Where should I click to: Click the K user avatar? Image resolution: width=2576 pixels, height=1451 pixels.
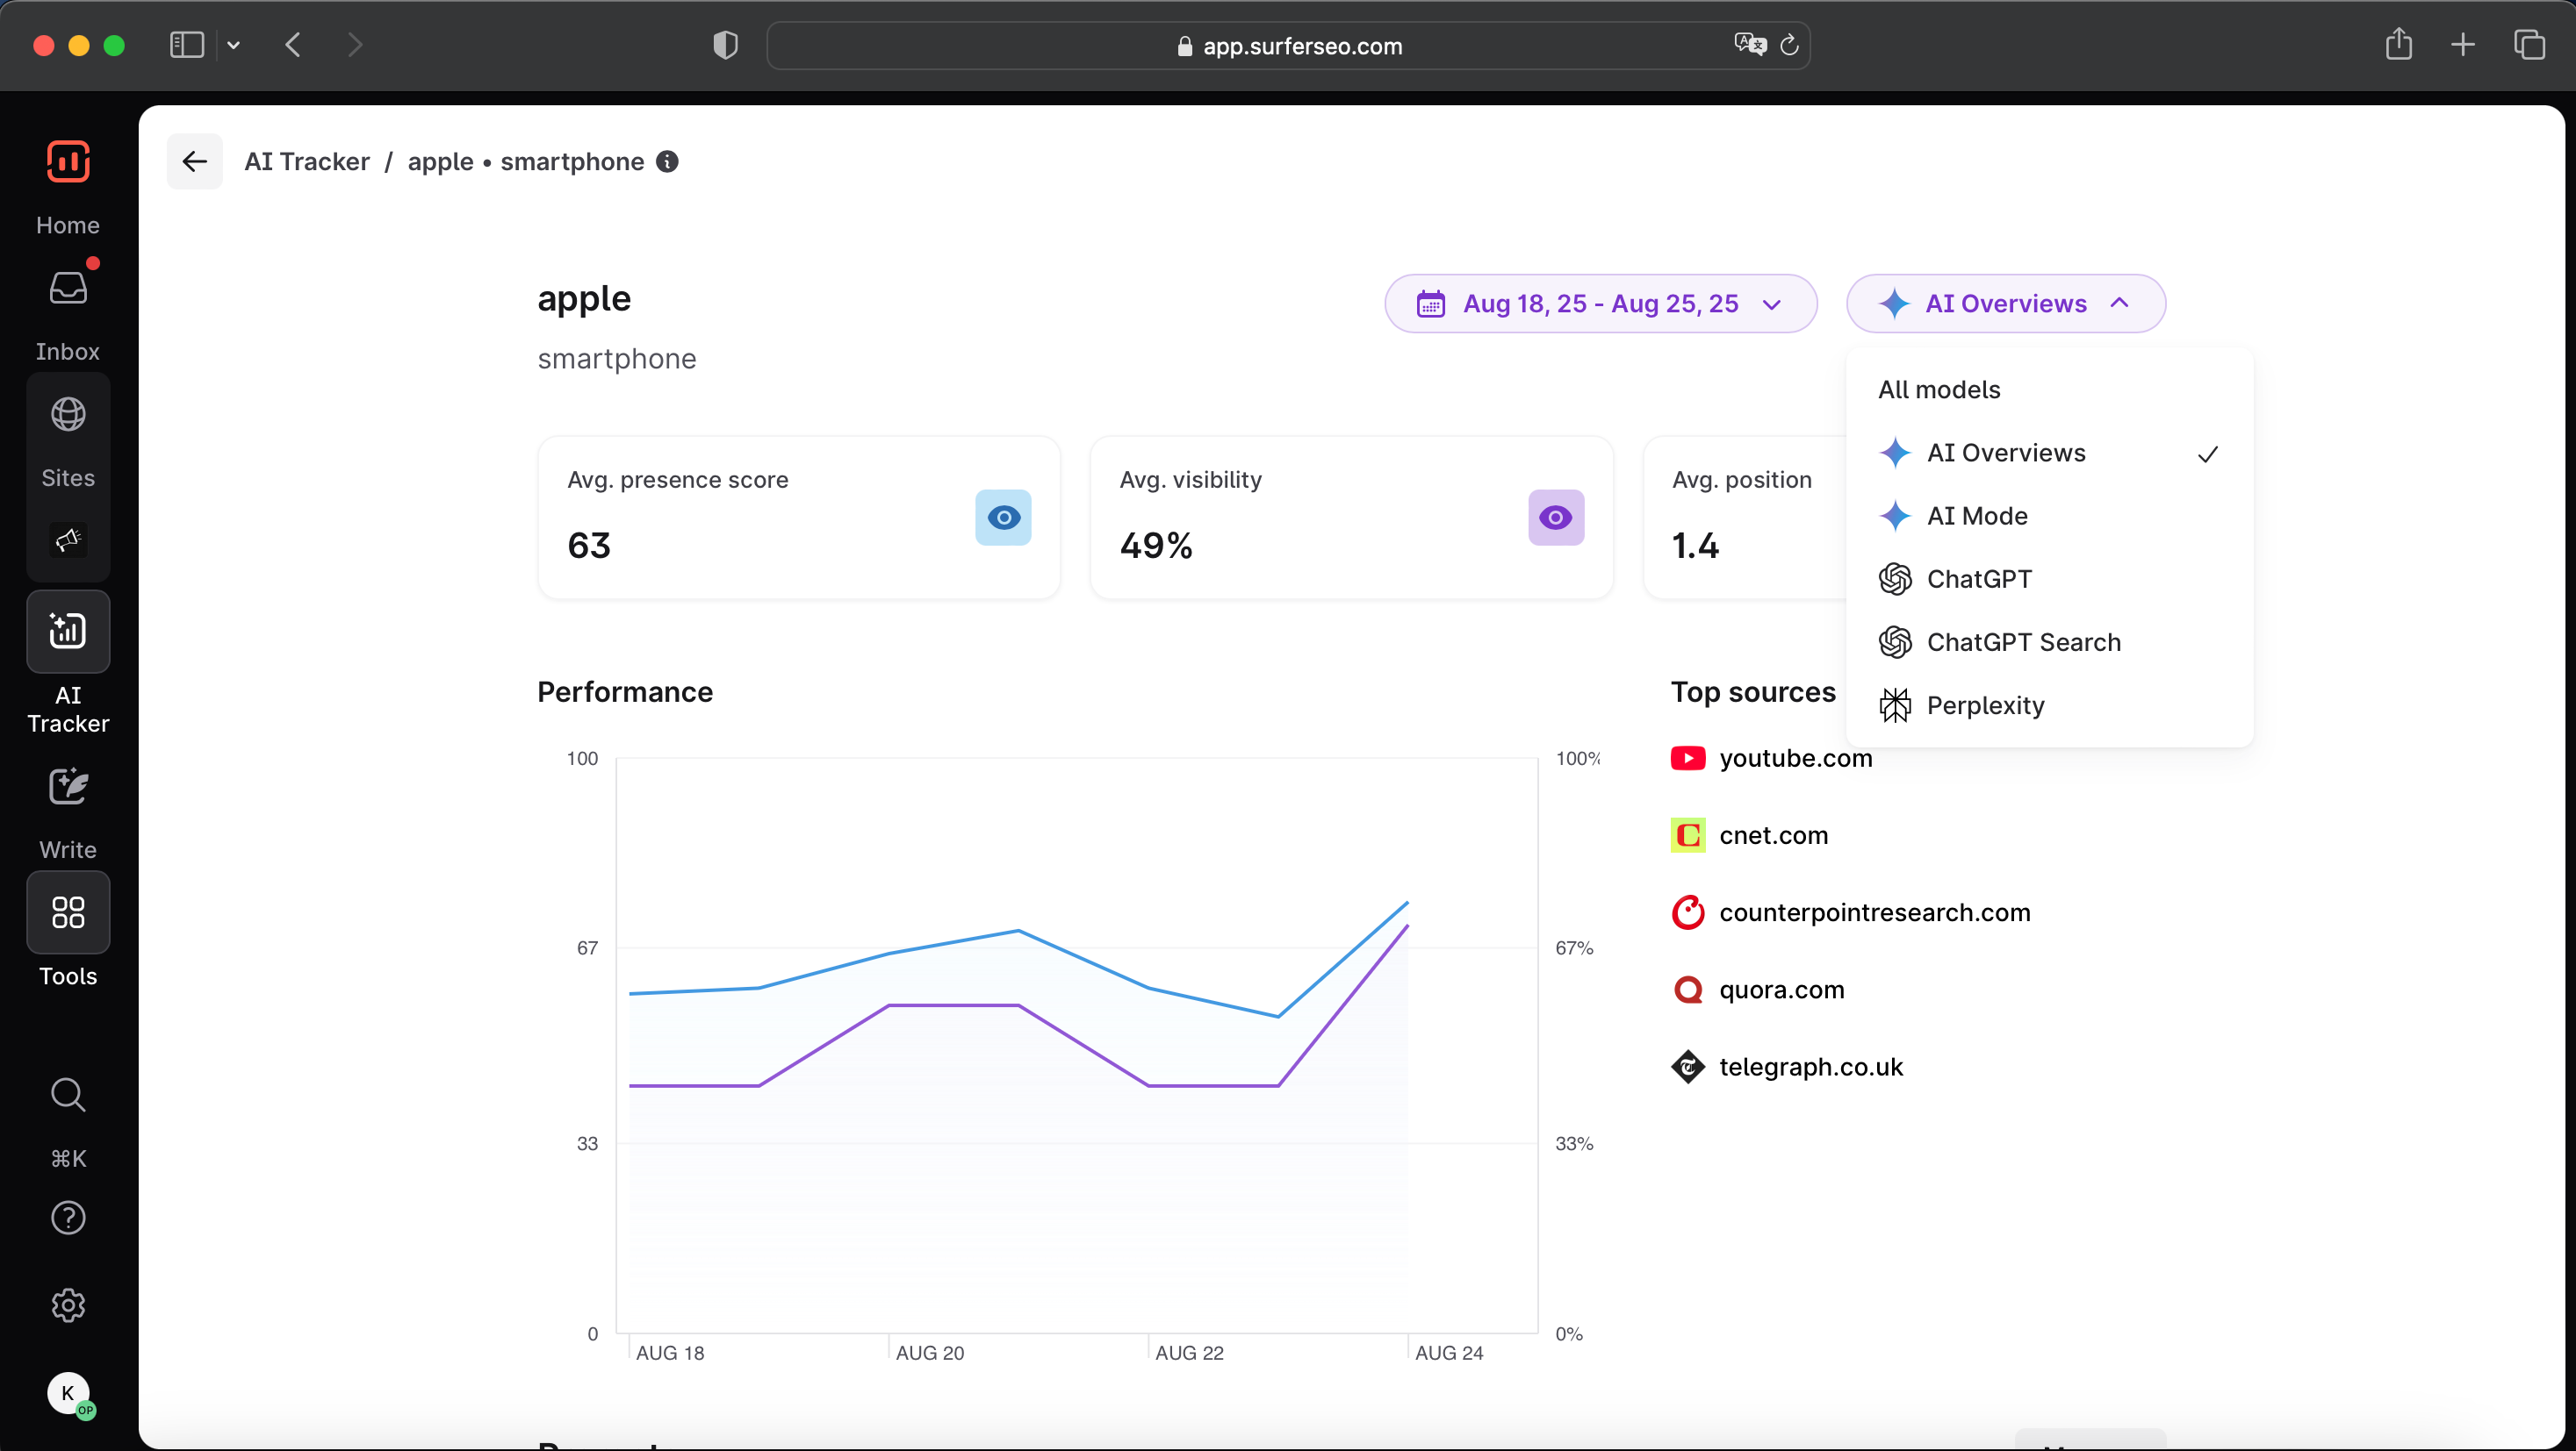click(x=68, y=1393)
